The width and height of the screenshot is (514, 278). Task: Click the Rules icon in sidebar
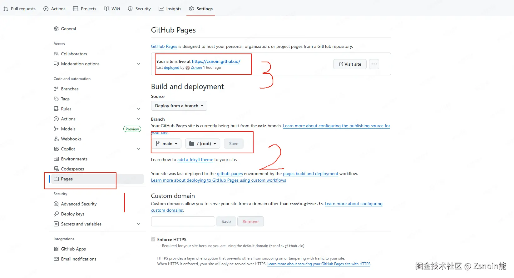pyautogui.click(x=56, y=109)
